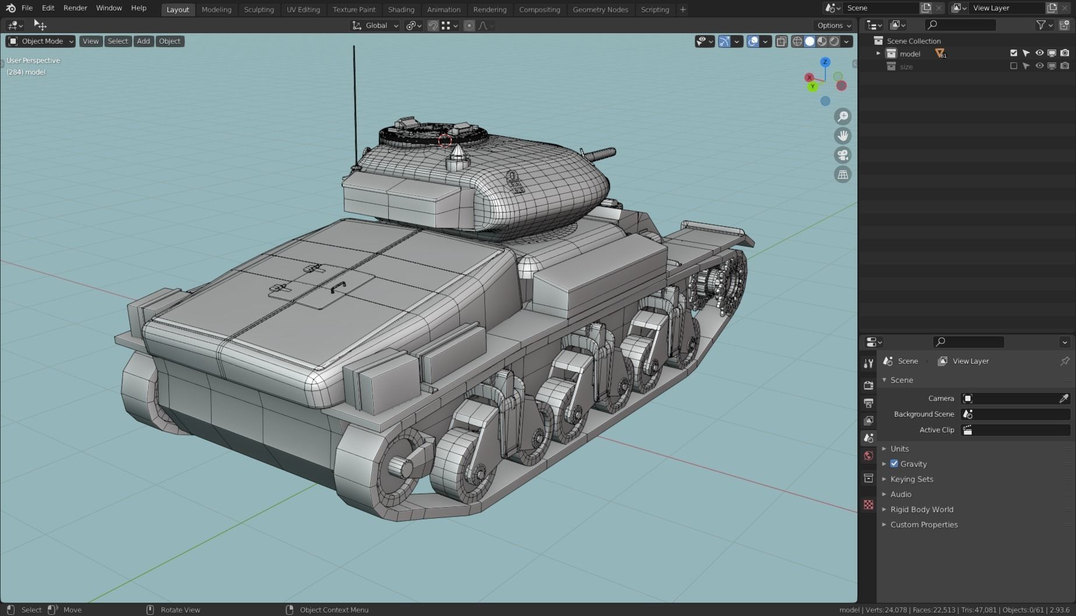Open the Options dropdown

pyautogui.click(x=834, y=26)
